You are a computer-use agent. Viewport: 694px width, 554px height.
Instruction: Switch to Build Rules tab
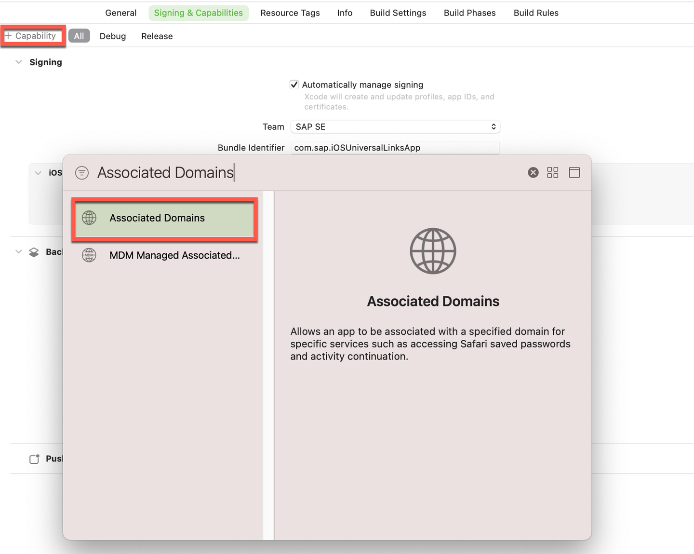tap(536, 13)
